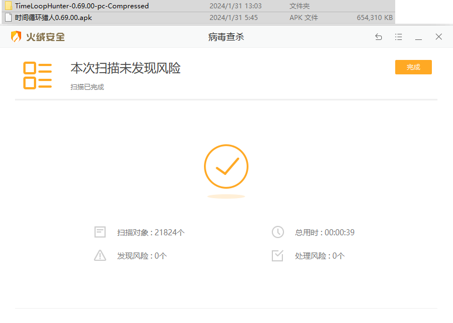Screen dimensions: 453x323
Task: Click the Huorong shield logo icon
Action: [x=16, y=37]
